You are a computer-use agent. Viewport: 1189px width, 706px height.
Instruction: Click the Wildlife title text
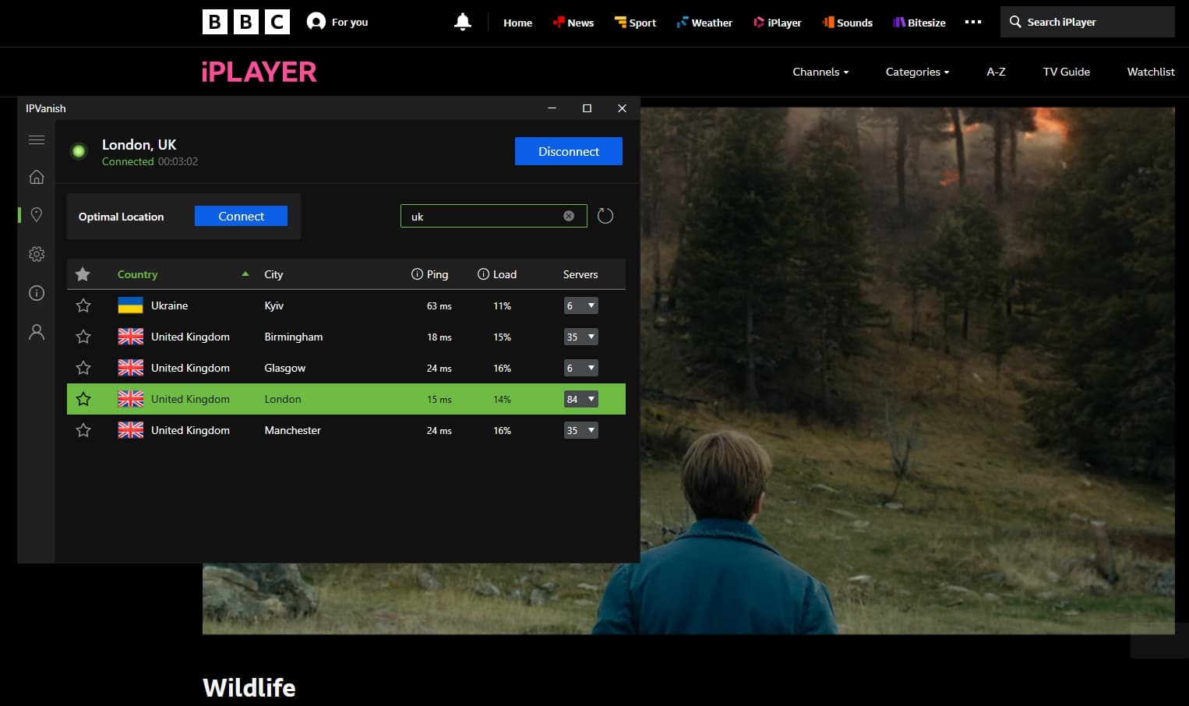coord(249,687)
